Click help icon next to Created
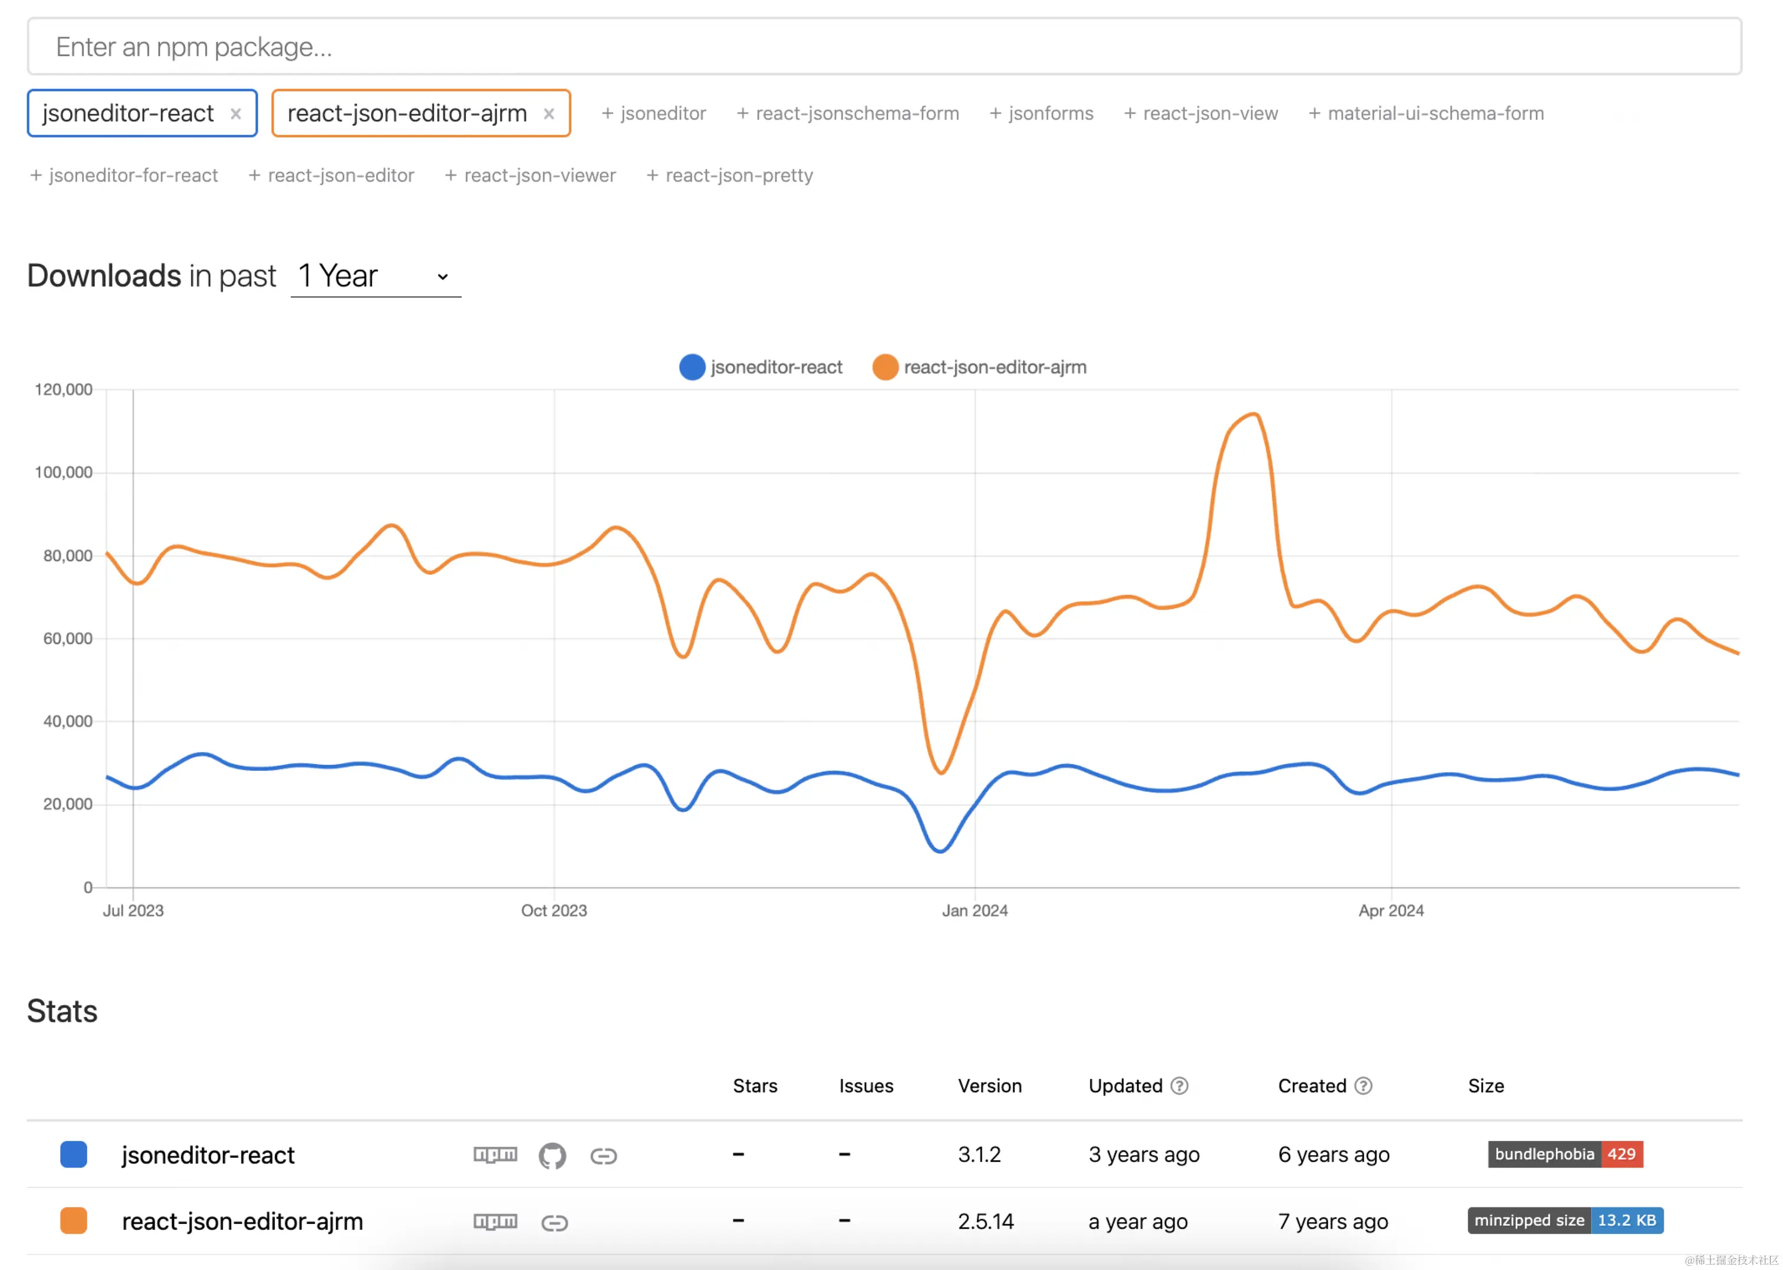Screen dimensions: 1783x1270 (1363, 1086)
